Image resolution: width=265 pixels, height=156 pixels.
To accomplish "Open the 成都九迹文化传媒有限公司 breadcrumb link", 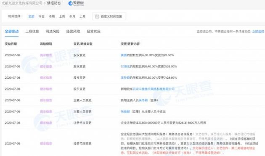I will tap(22, 3).
